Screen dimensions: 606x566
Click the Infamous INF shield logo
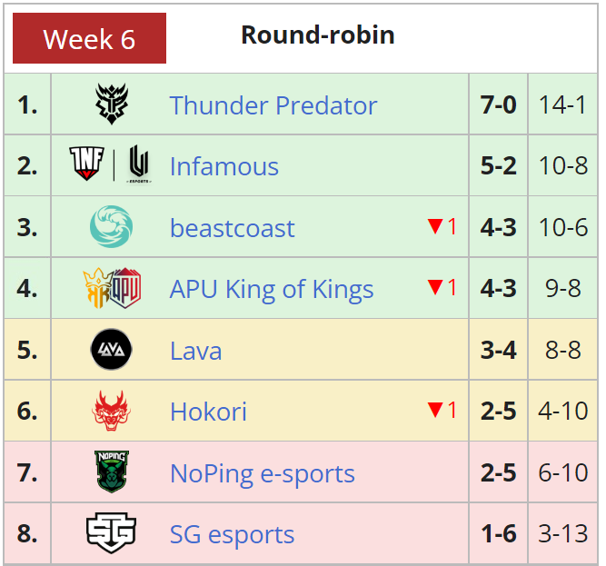(86, 163)
